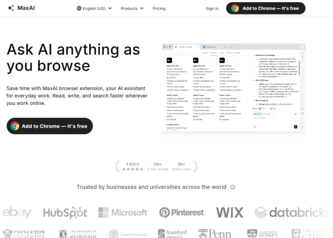The image size is (333, 238).
Task: Click the Ask AI anything headline
Action: pyautogui.click(x=73, y=58)
